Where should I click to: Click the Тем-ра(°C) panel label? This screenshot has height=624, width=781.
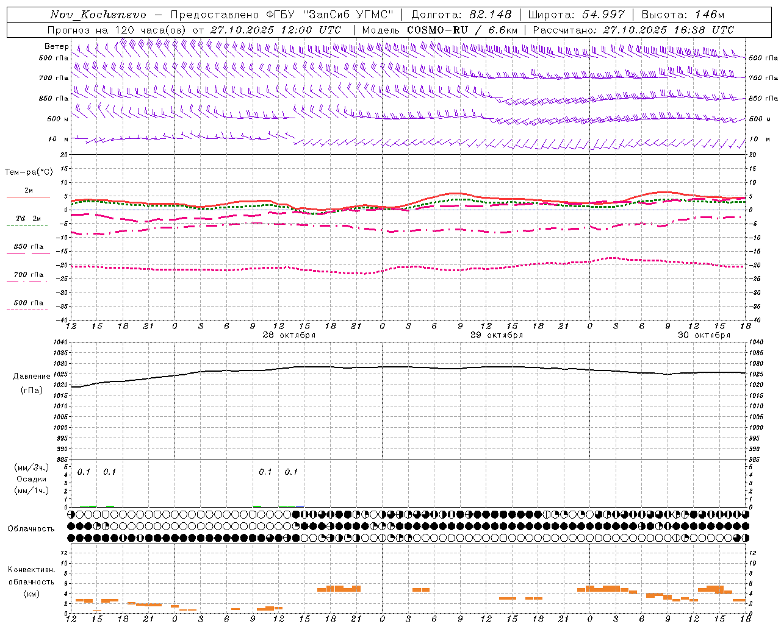[29, 172]
